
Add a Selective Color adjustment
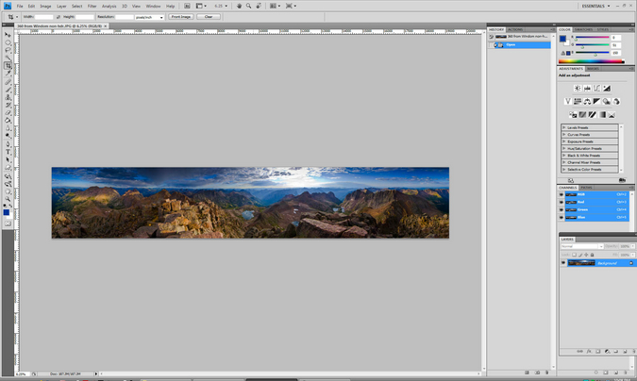click(612, 115)
